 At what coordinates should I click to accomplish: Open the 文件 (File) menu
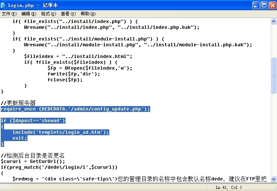(9, 14)
